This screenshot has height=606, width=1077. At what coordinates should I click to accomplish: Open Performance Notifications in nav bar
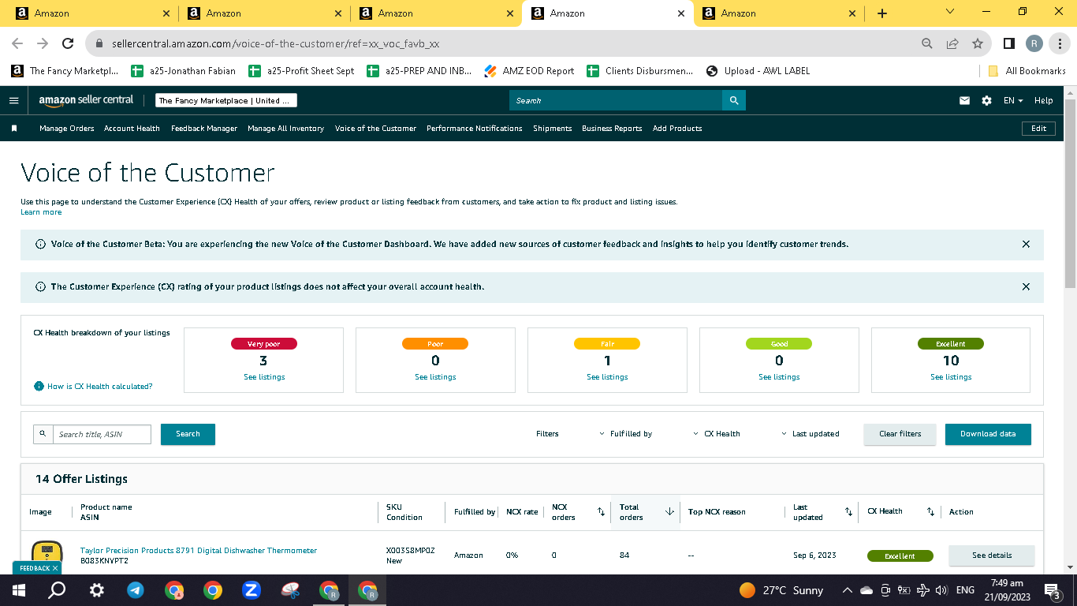click(475, 129)
